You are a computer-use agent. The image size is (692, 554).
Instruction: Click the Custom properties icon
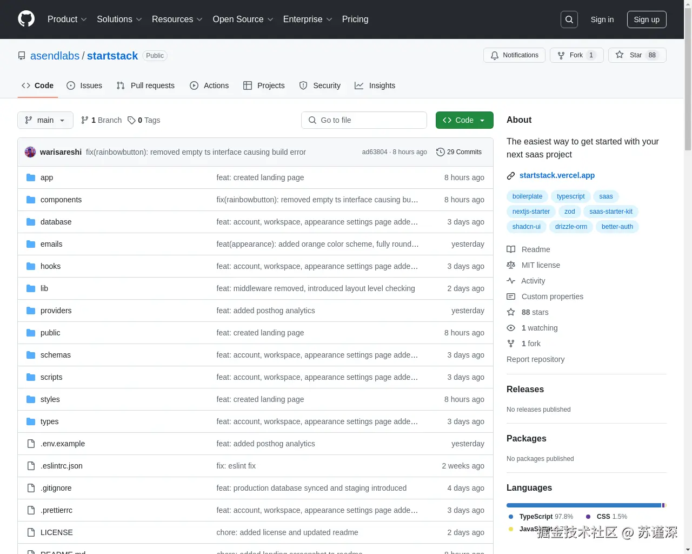coord(511,296)
